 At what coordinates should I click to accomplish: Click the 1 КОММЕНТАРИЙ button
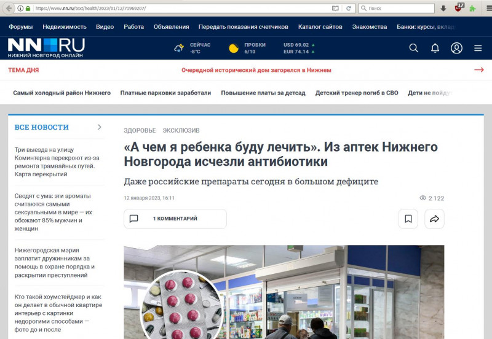(x=175, y=219)
